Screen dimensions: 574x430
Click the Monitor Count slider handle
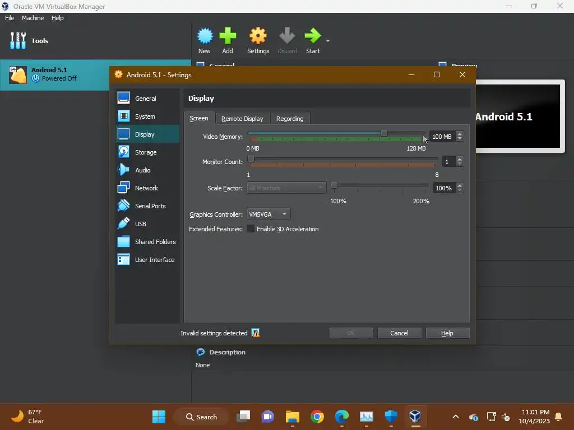tap(251, 158)
